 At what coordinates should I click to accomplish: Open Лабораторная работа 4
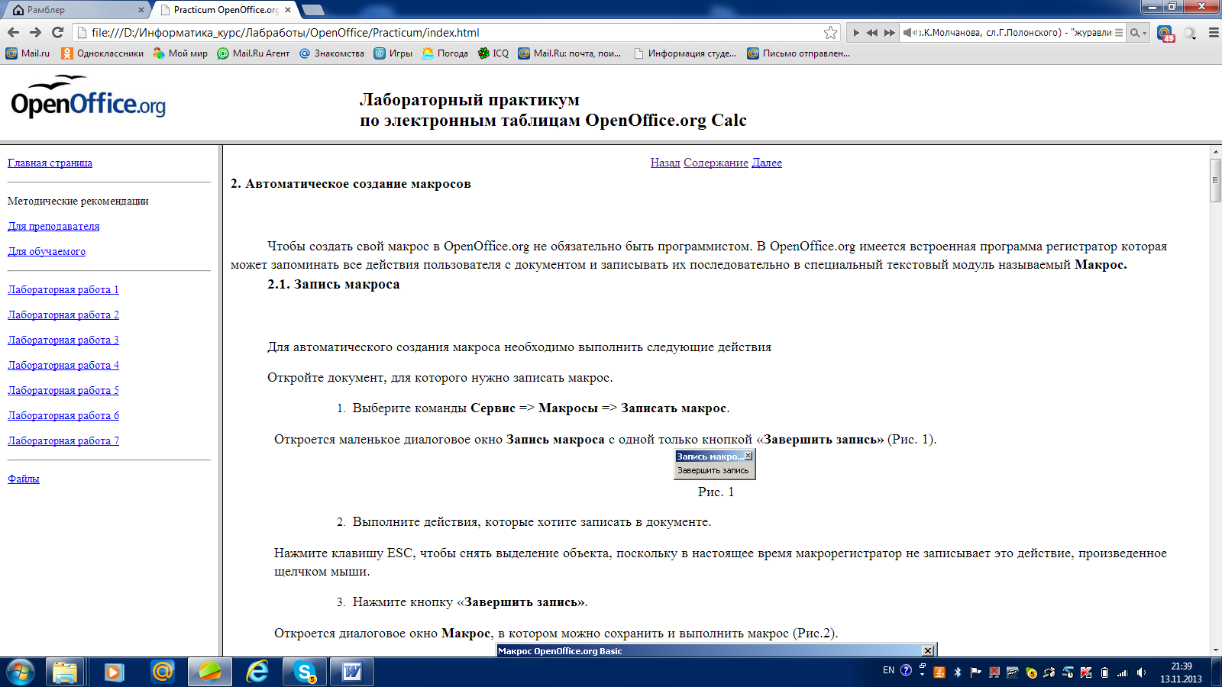(x=63, y=365)
